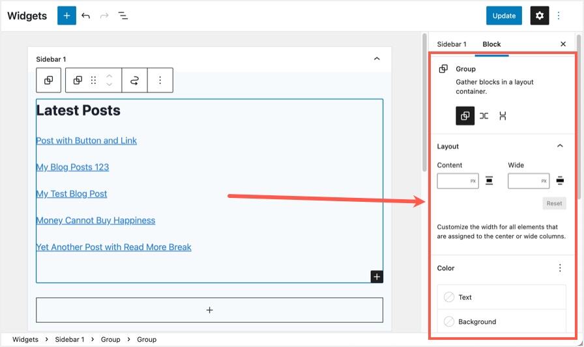This screenshot has width=584, height=347.
Task: Collapse the Sidebar 1 widget area
Action: [x=376, y=59]
